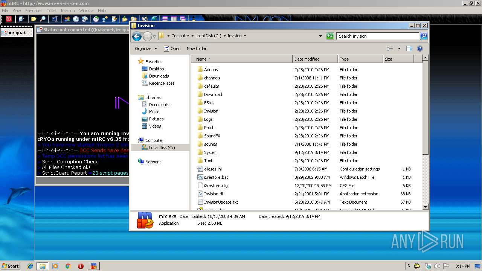Open the Favorites menu in mIRC
482x271 pixels.
[34, 11]
